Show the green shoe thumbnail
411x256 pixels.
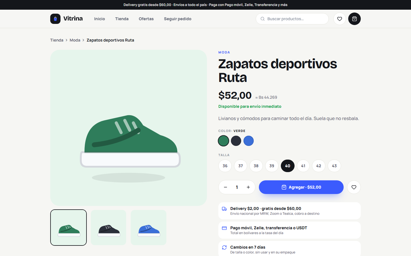pos(68,228)
